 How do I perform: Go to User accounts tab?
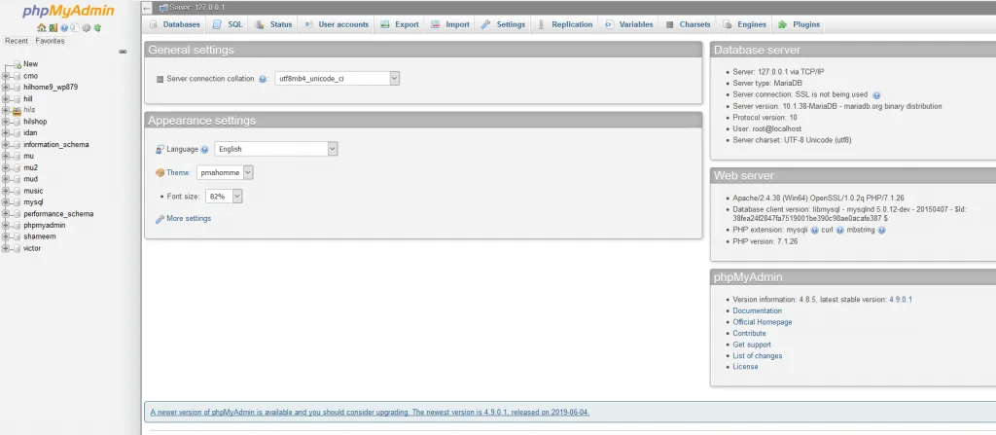click(x=337, y=24)
